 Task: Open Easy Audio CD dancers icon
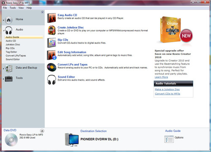(51, 18)
